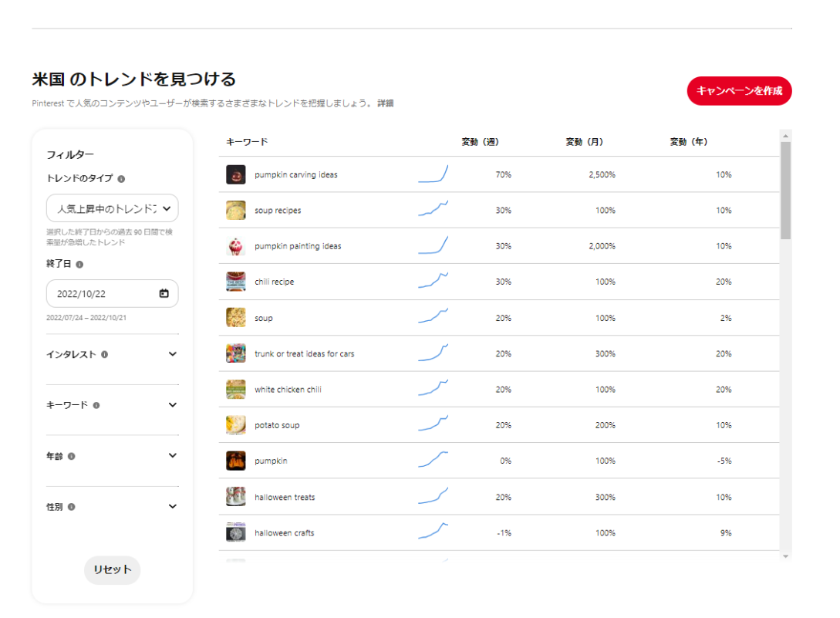Open the 詳細 link
The width and height of the screenshot is (840, 618).
point(385,103)
